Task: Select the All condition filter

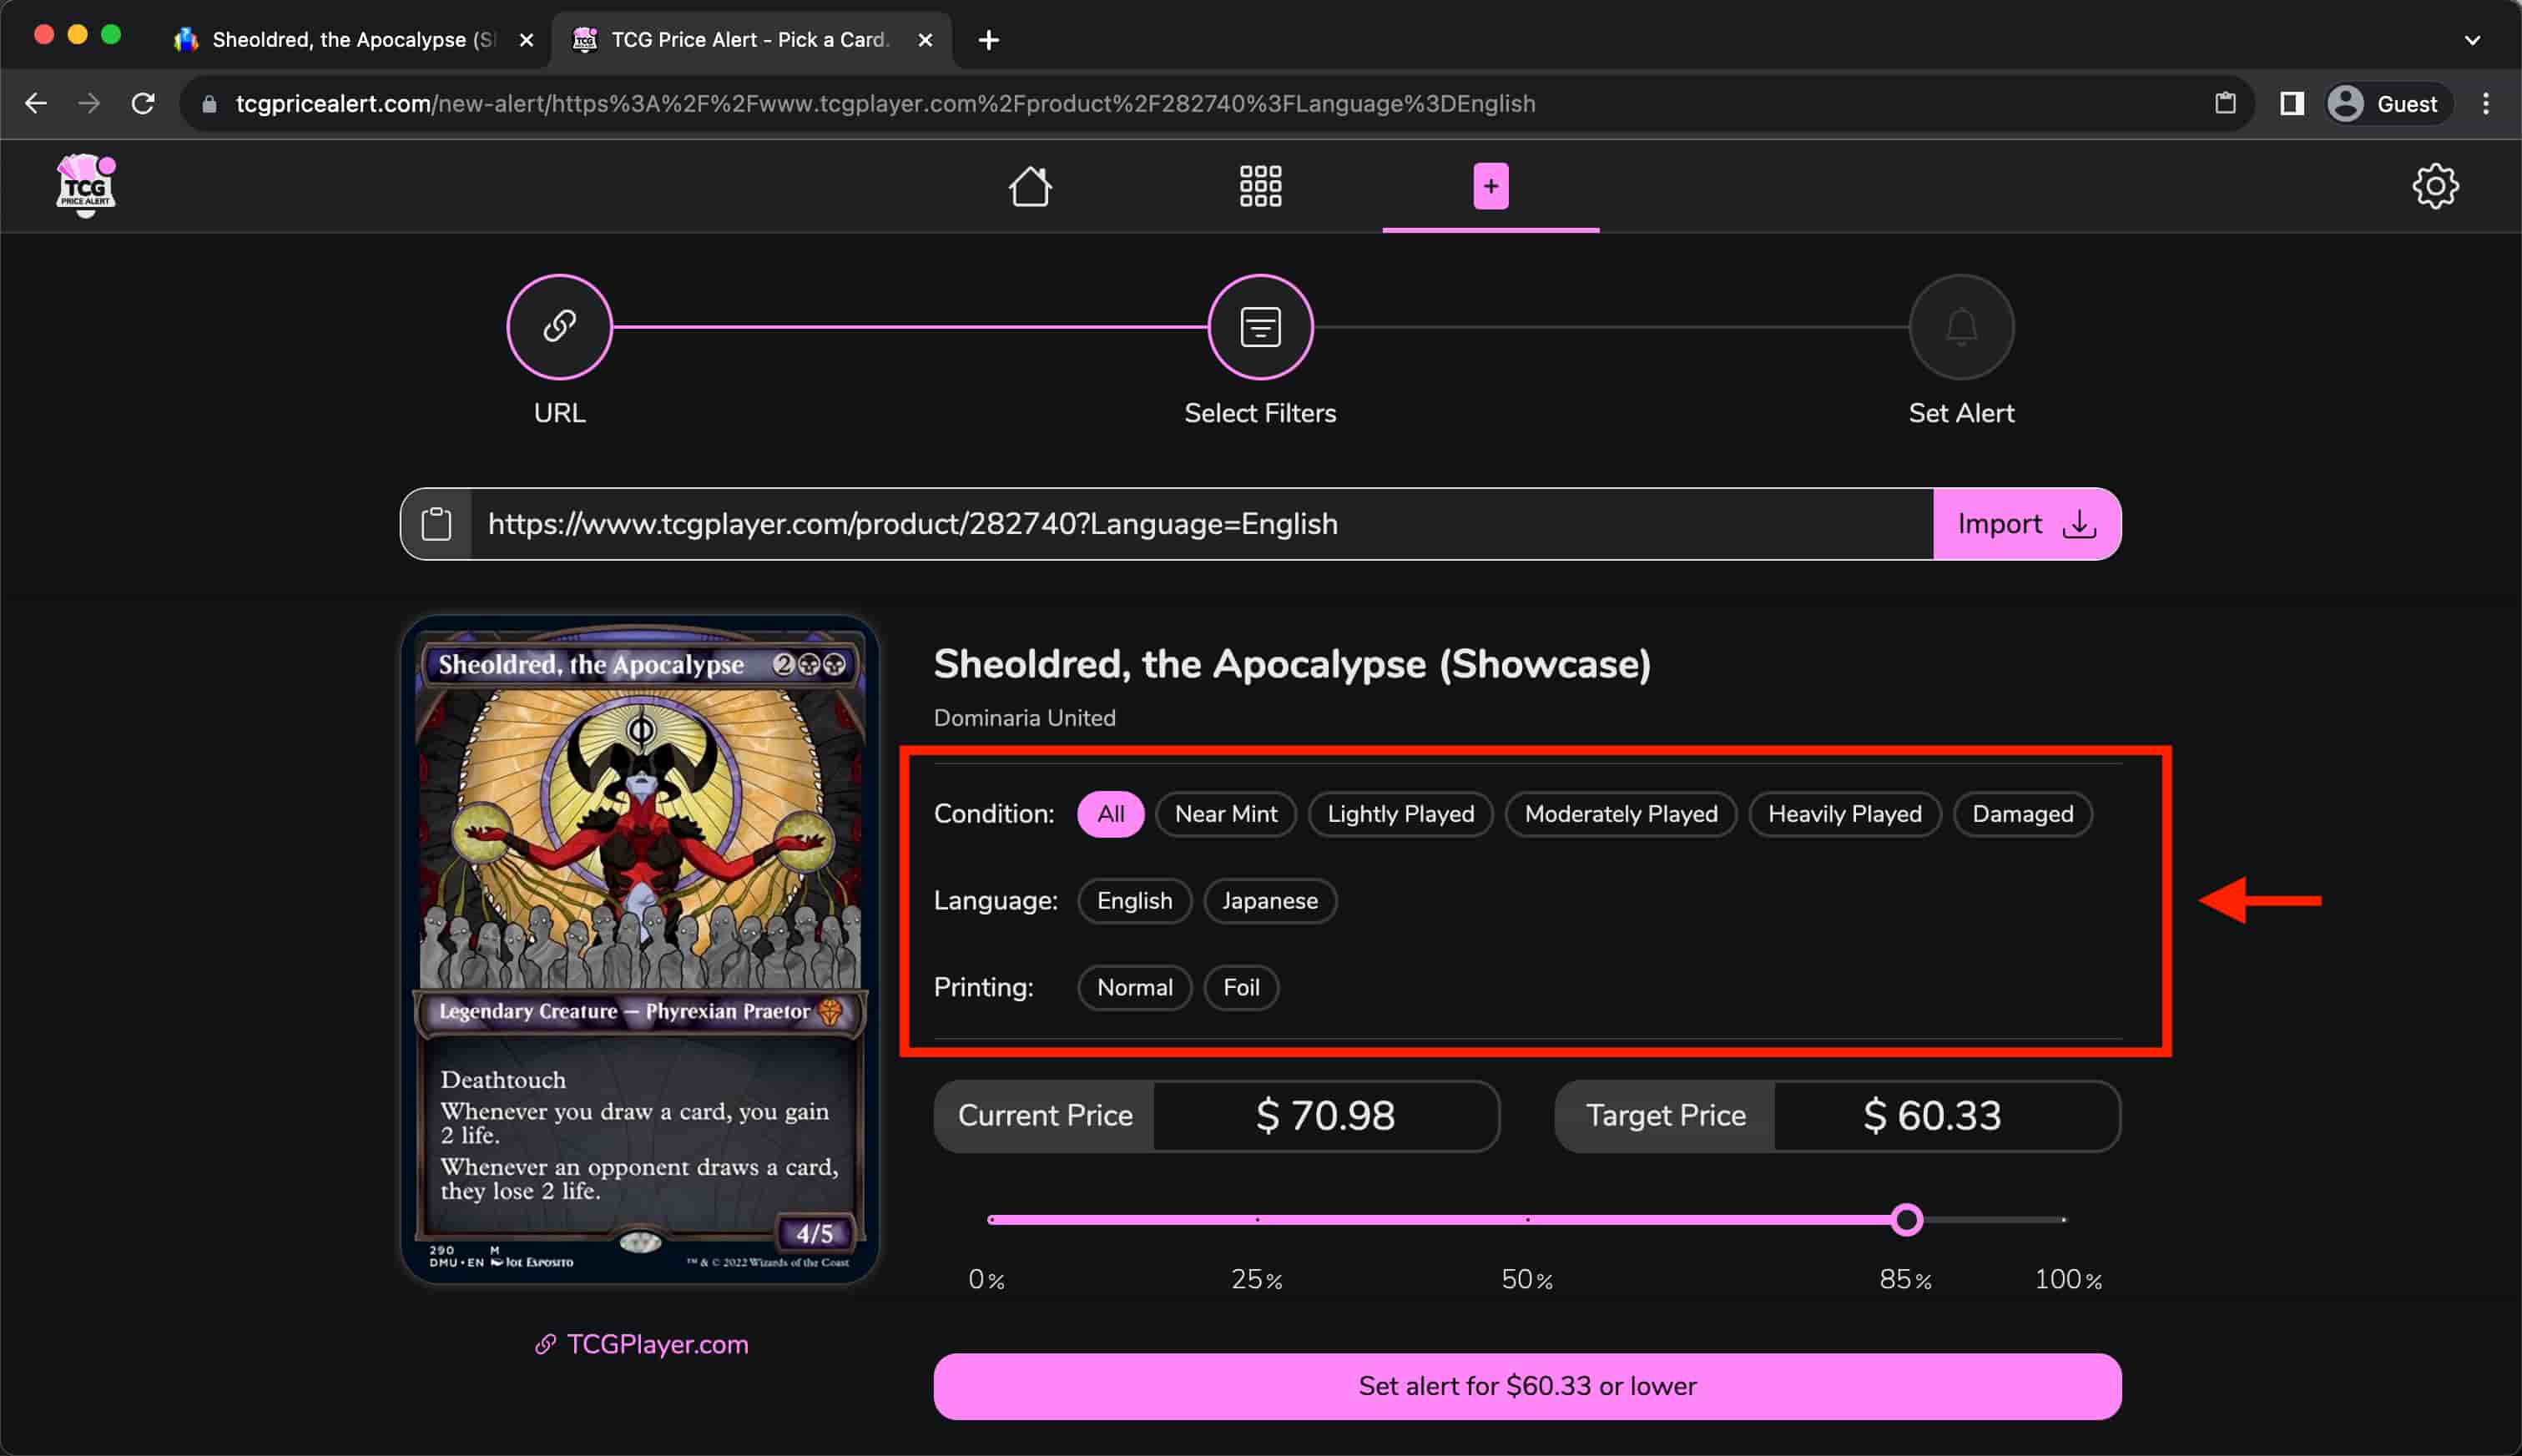Action: click(x=1110, y=814)
